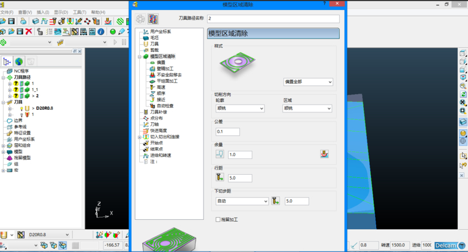Viewport: 468px width, 252px height.
Task: Click the component thickness icon beside 余量
Action: click(x=325, y=154)
